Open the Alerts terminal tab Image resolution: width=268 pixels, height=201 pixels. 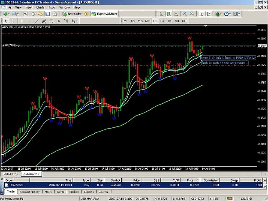[x=60, y=192]
